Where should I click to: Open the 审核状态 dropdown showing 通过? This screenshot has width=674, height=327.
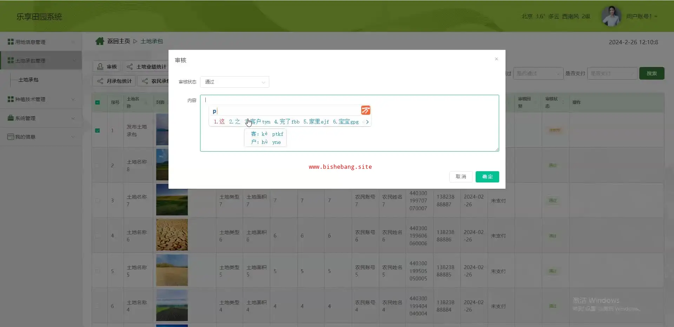coord(234,82)
